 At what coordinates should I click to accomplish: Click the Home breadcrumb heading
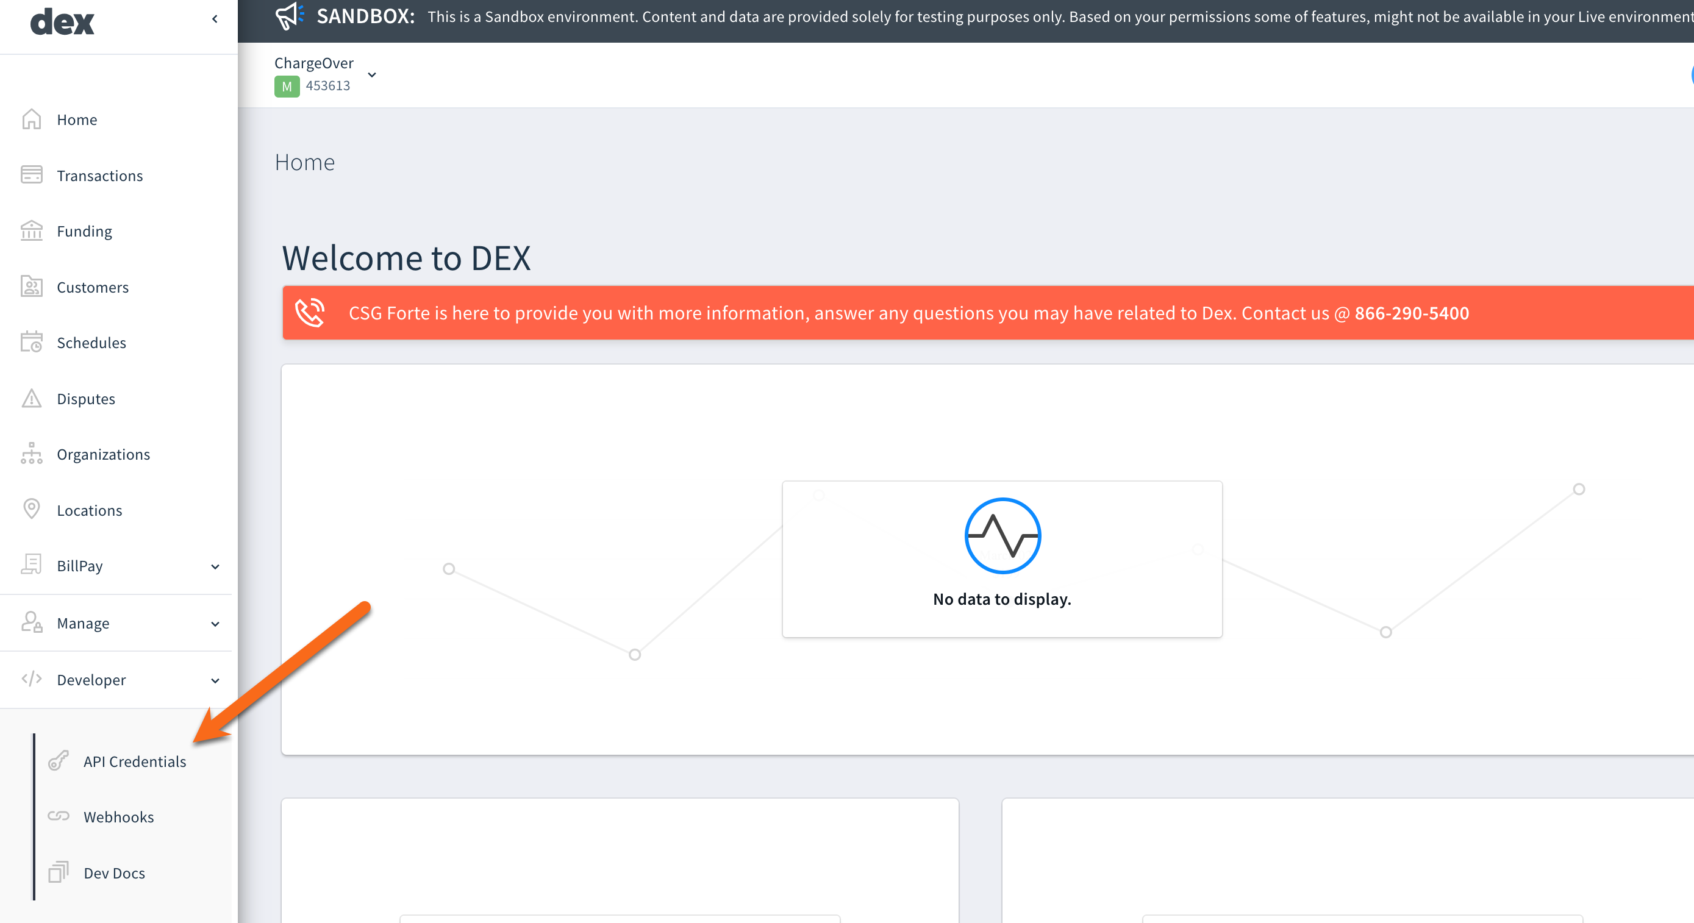[x=304, y=162]
